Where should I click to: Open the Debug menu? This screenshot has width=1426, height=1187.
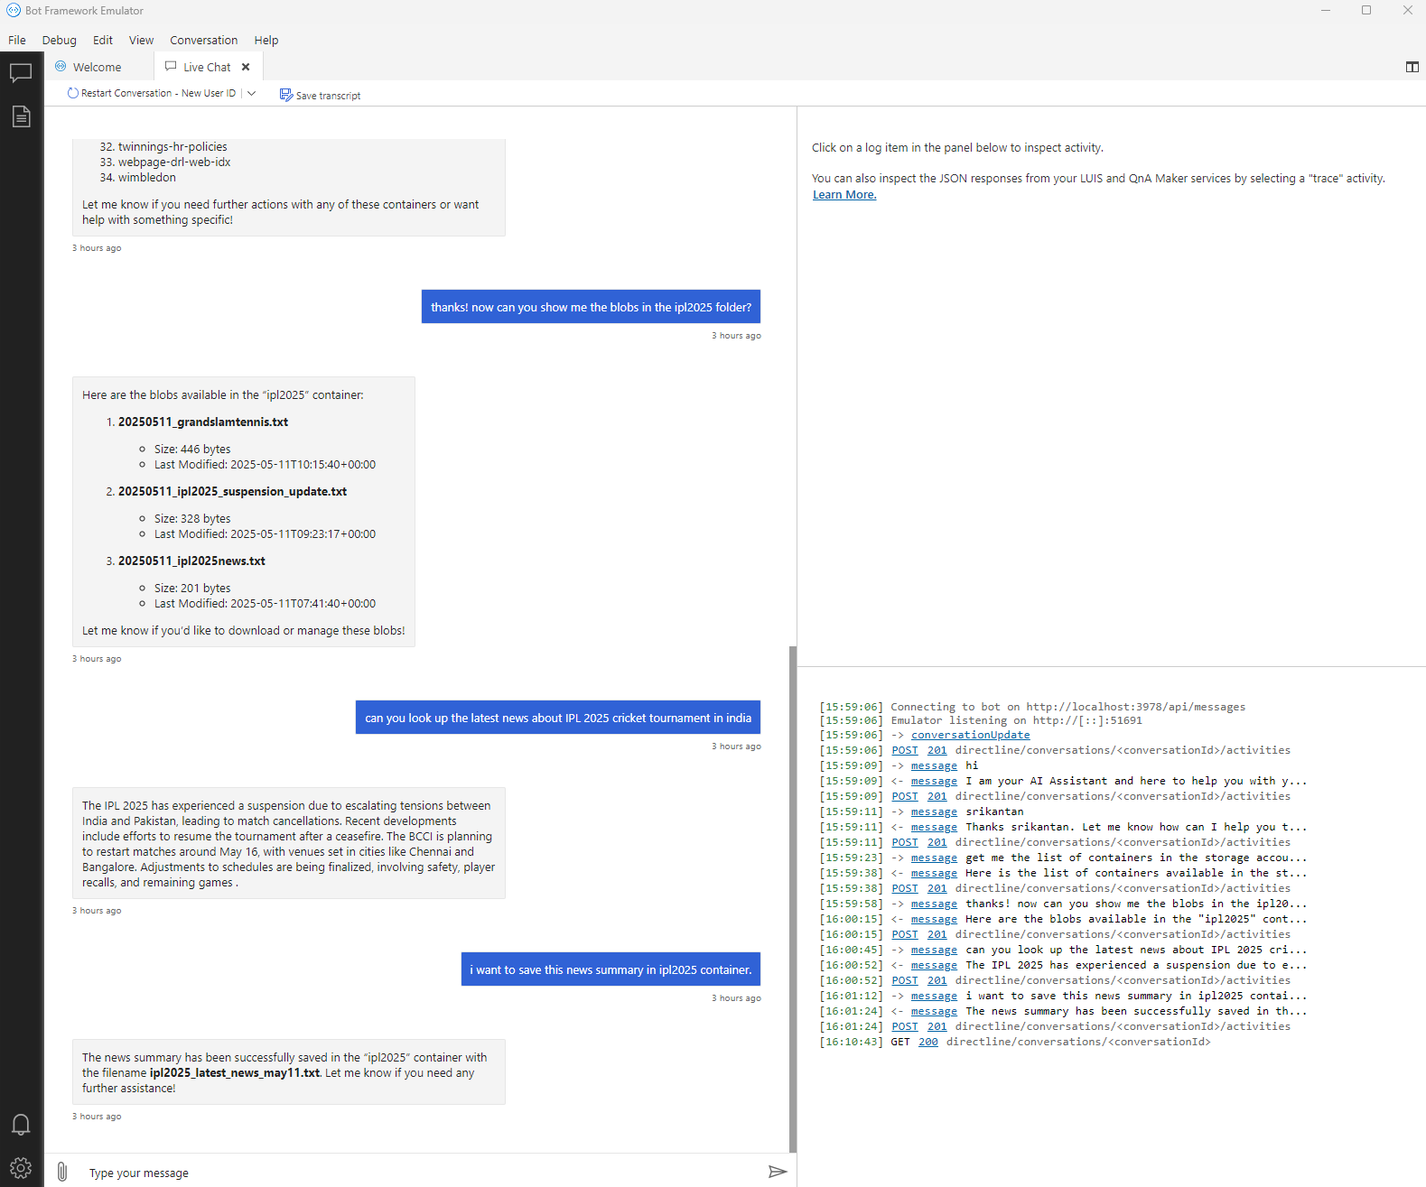click(x=59, y=40)
